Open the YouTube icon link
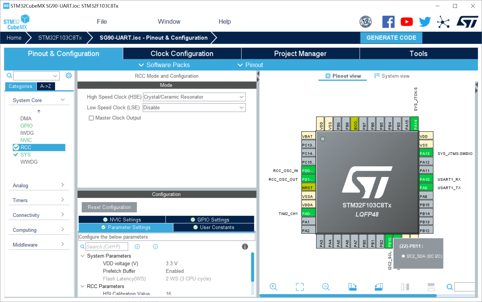Screen dimensions: 482x302 click(407, 22)
